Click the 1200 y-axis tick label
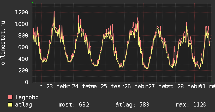The height and width of the screenshot is (112, 215). tap(21, 12)
